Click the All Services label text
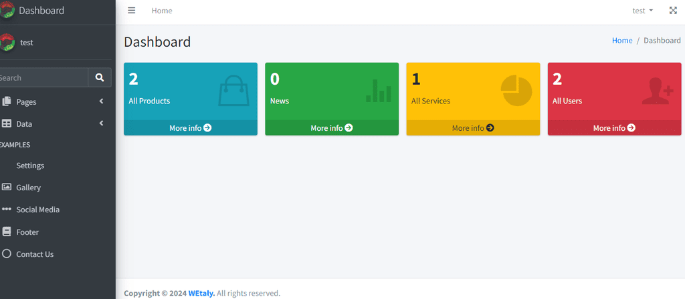Image resolution: width=685 pixels, height=299 pixels. 431,101
